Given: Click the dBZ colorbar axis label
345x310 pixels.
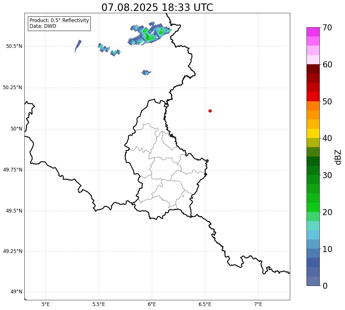Looking at the screenshot, I should click(338, 157).
